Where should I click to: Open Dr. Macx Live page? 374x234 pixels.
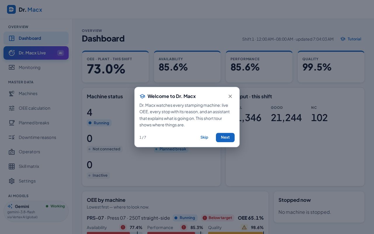pos(36,53)
